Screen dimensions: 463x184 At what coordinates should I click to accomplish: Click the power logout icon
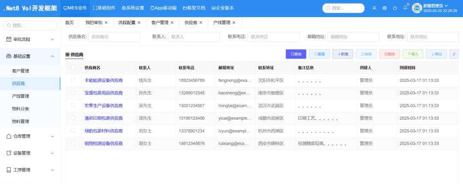(395, 8)
